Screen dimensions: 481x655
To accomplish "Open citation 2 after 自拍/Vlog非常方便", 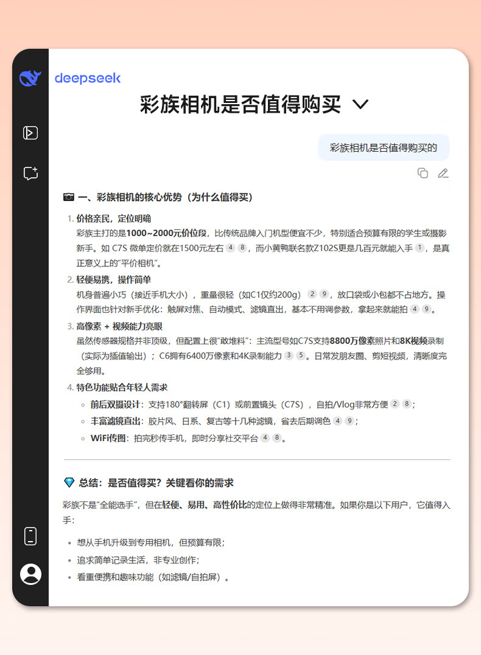I will point(395,403).
